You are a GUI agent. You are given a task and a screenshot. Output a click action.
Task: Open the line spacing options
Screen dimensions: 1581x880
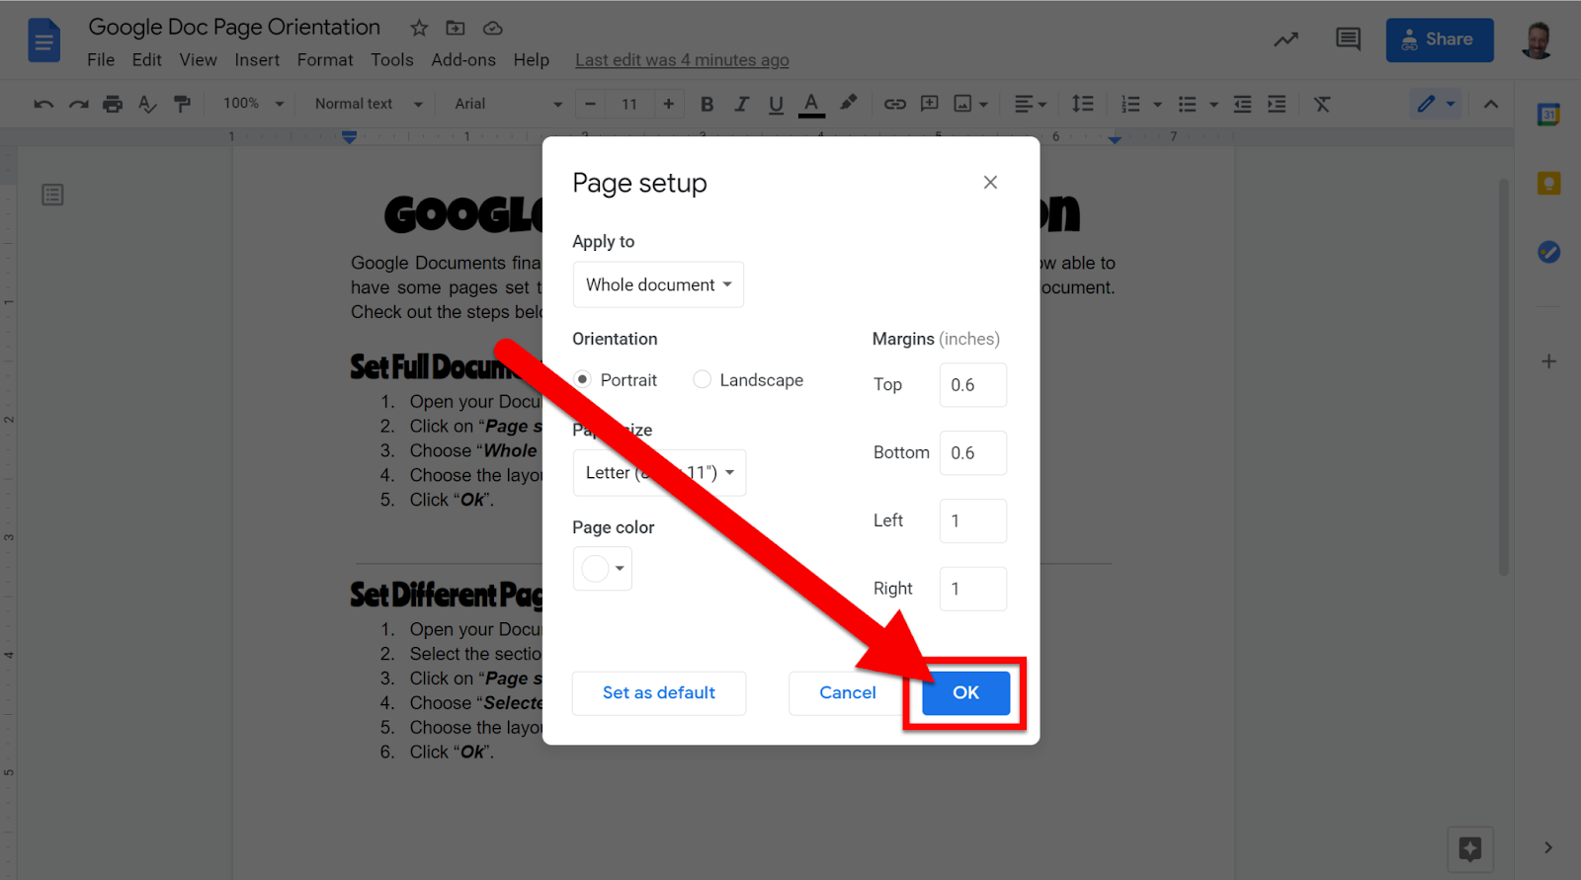coord(1083,104)
